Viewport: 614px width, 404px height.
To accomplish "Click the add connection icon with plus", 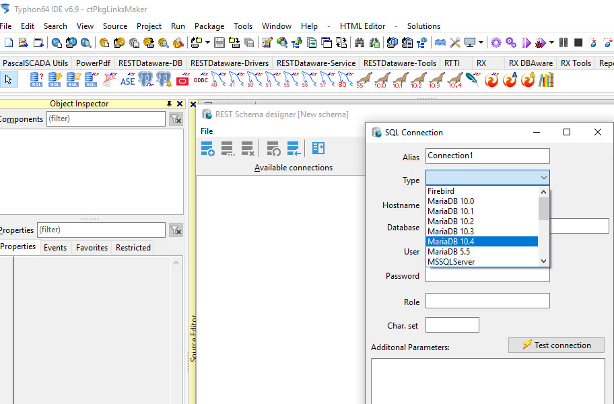I will pos(207,148).
